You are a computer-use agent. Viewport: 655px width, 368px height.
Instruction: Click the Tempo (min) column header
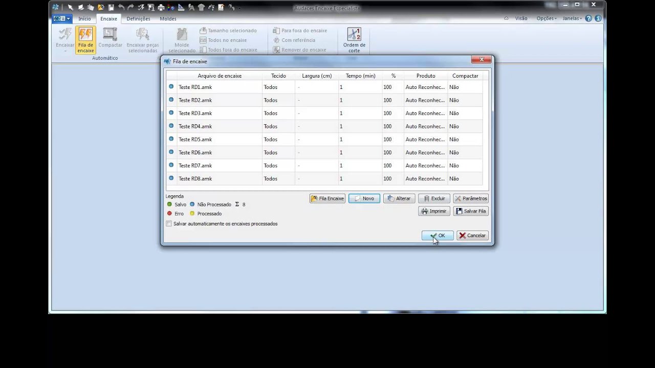pos(360,76)
